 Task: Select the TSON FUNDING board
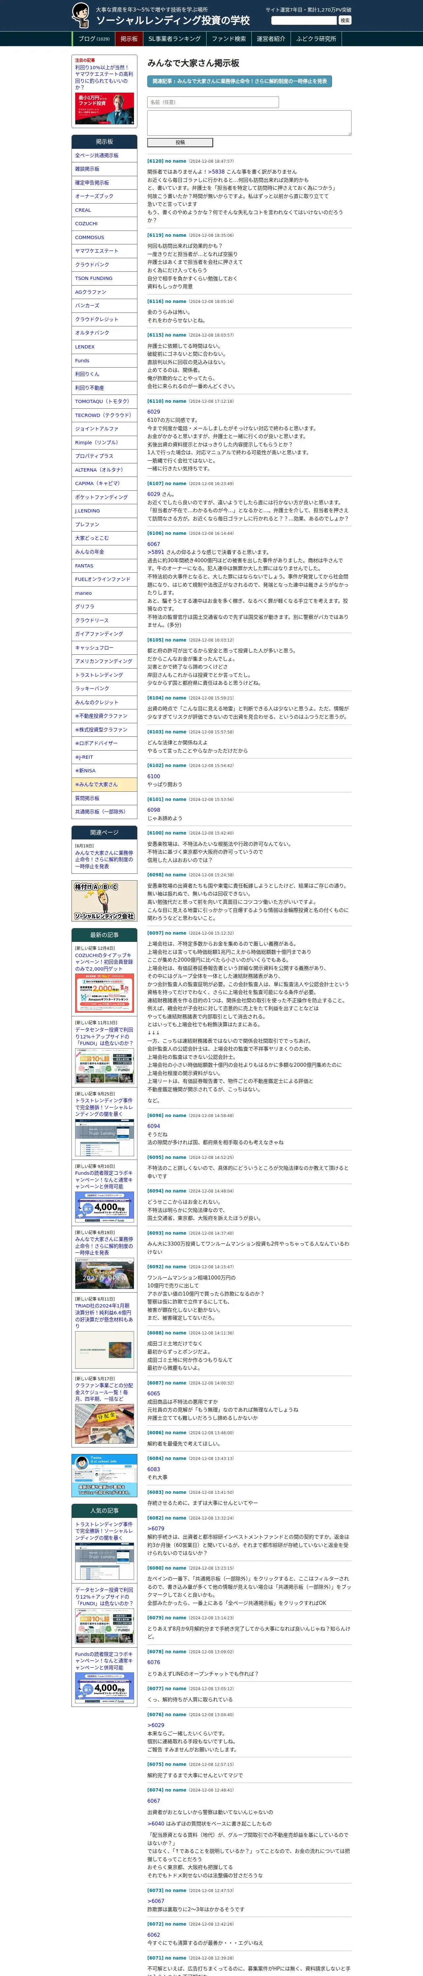coord(104,278)
